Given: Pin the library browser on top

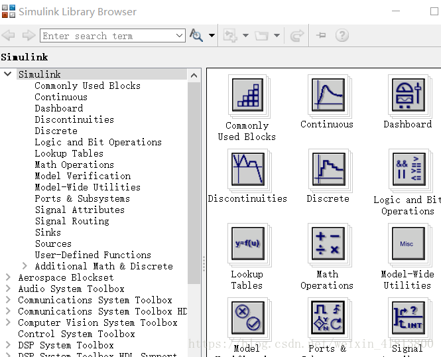Looking at the screenshot, I should coord(321,35).
